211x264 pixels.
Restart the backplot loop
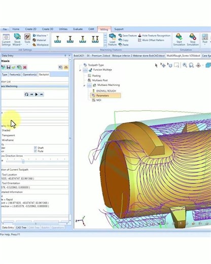point(26,94)
